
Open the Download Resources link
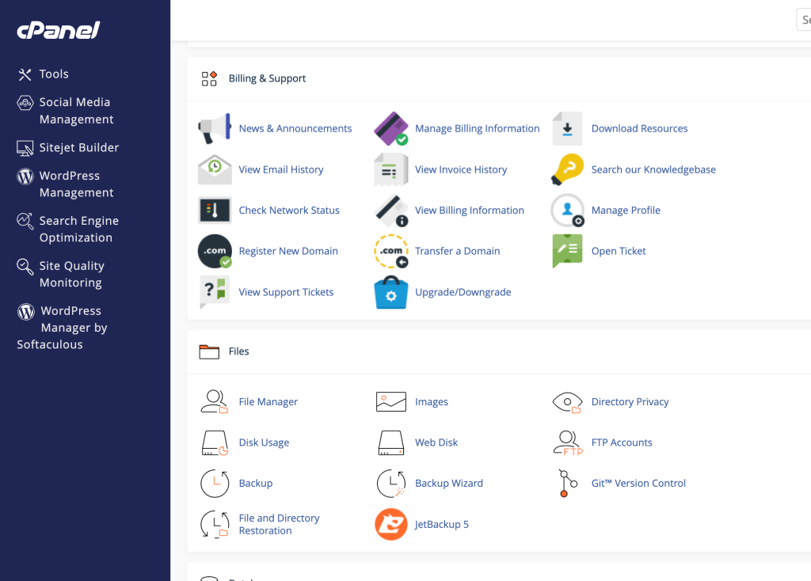click(639, 129)
